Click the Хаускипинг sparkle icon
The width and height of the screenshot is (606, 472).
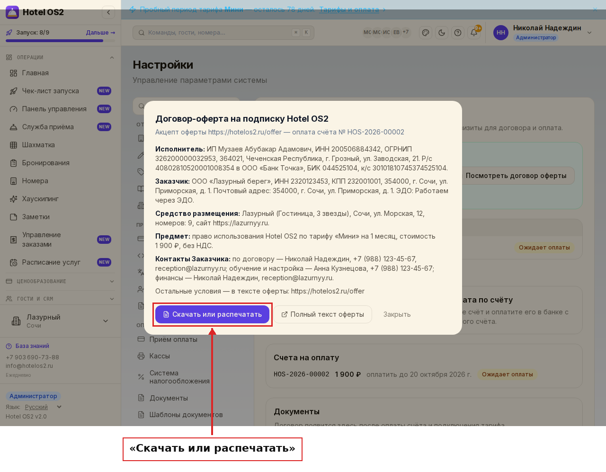point(14,199)
